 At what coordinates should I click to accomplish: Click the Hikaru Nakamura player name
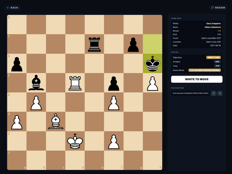(x=213, y=27)
